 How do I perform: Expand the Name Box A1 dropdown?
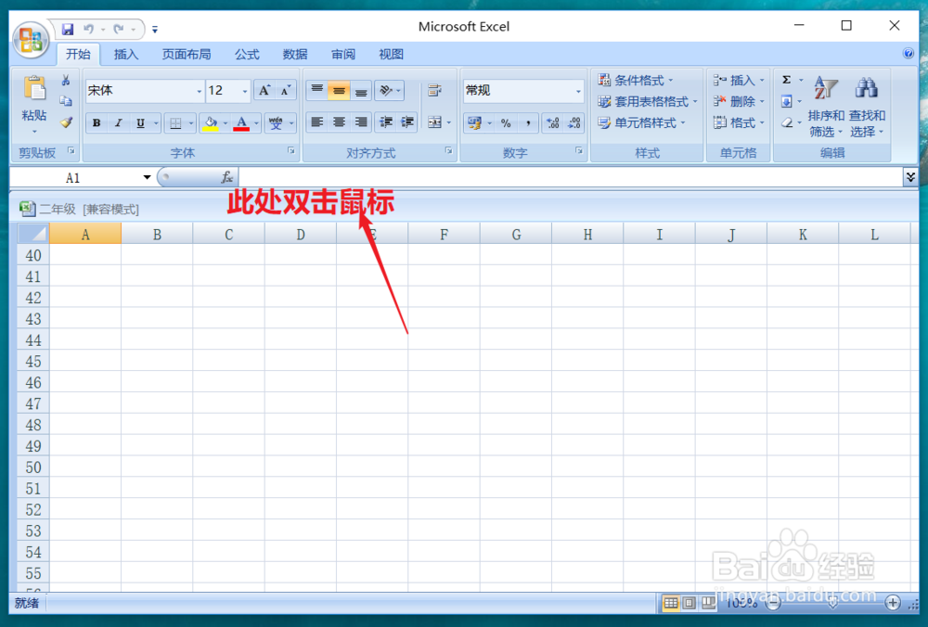[x=147, y=177]
